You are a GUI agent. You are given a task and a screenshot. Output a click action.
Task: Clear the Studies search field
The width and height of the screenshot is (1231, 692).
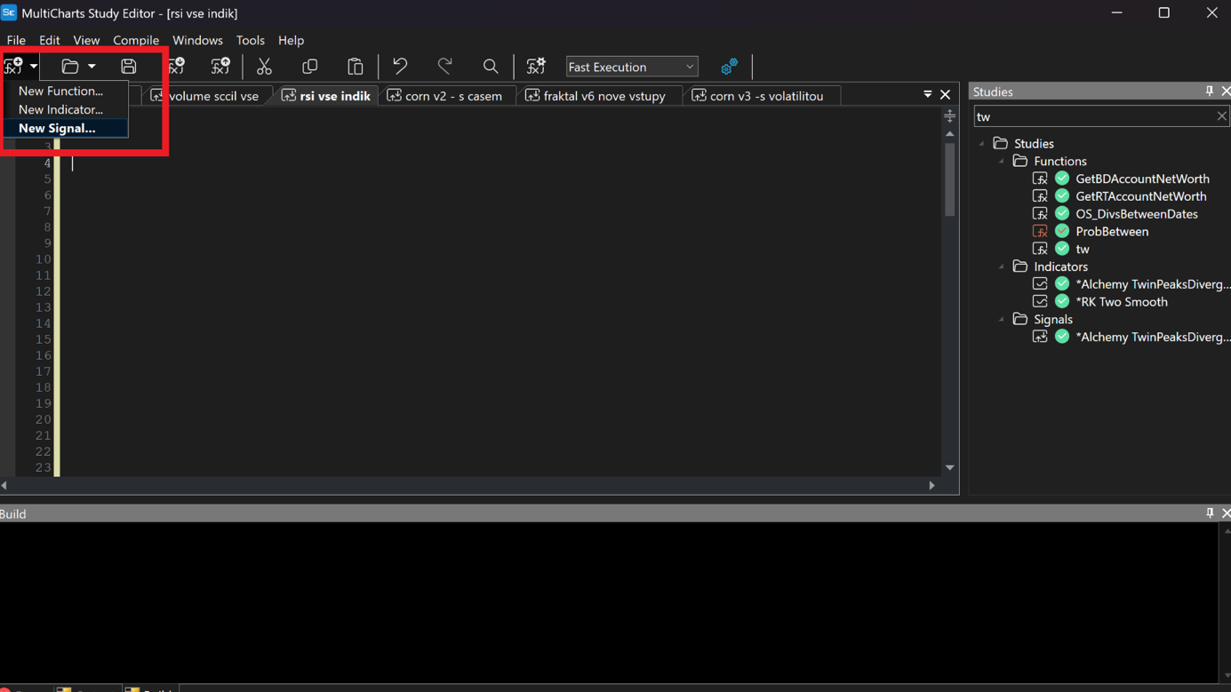pos(1221,116)
